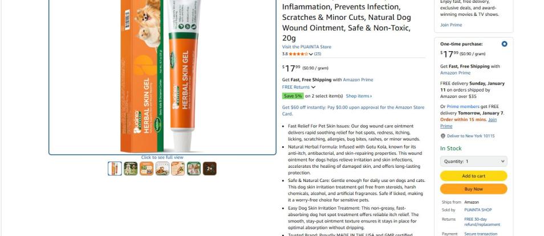
Task: Open the Quantity dropdown
Action: click(x=473, y=162)
